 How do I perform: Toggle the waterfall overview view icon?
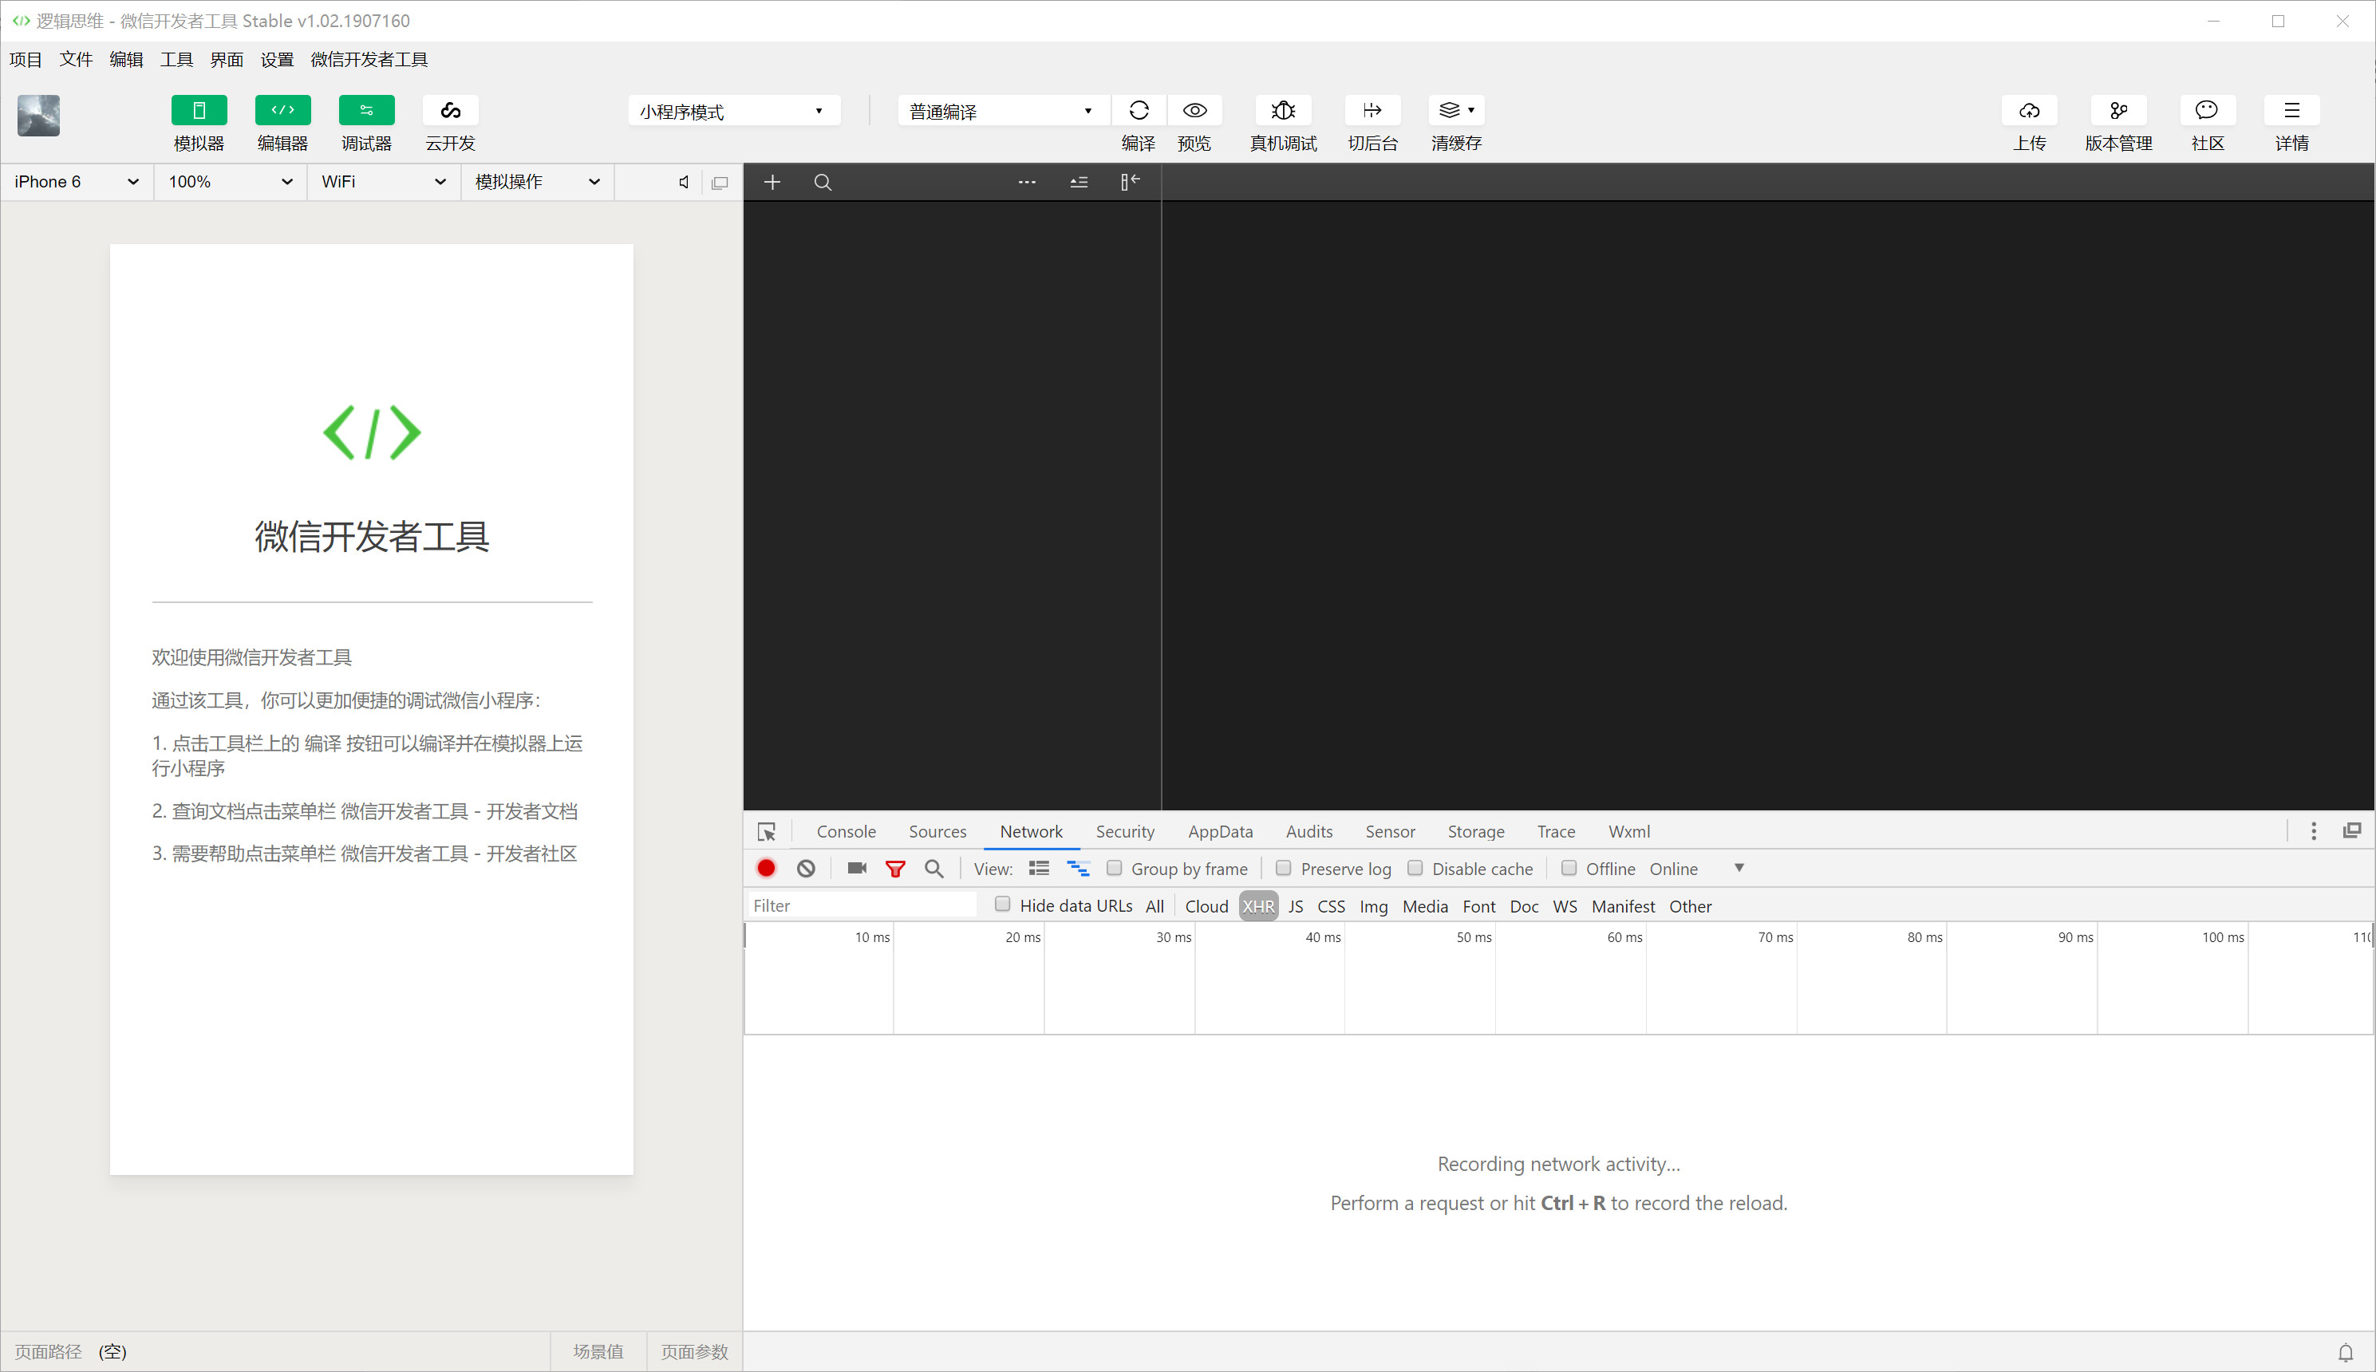(1078, 869)
